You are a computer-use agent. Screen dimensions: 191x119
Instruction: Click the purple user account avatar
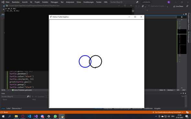(169, 2)
